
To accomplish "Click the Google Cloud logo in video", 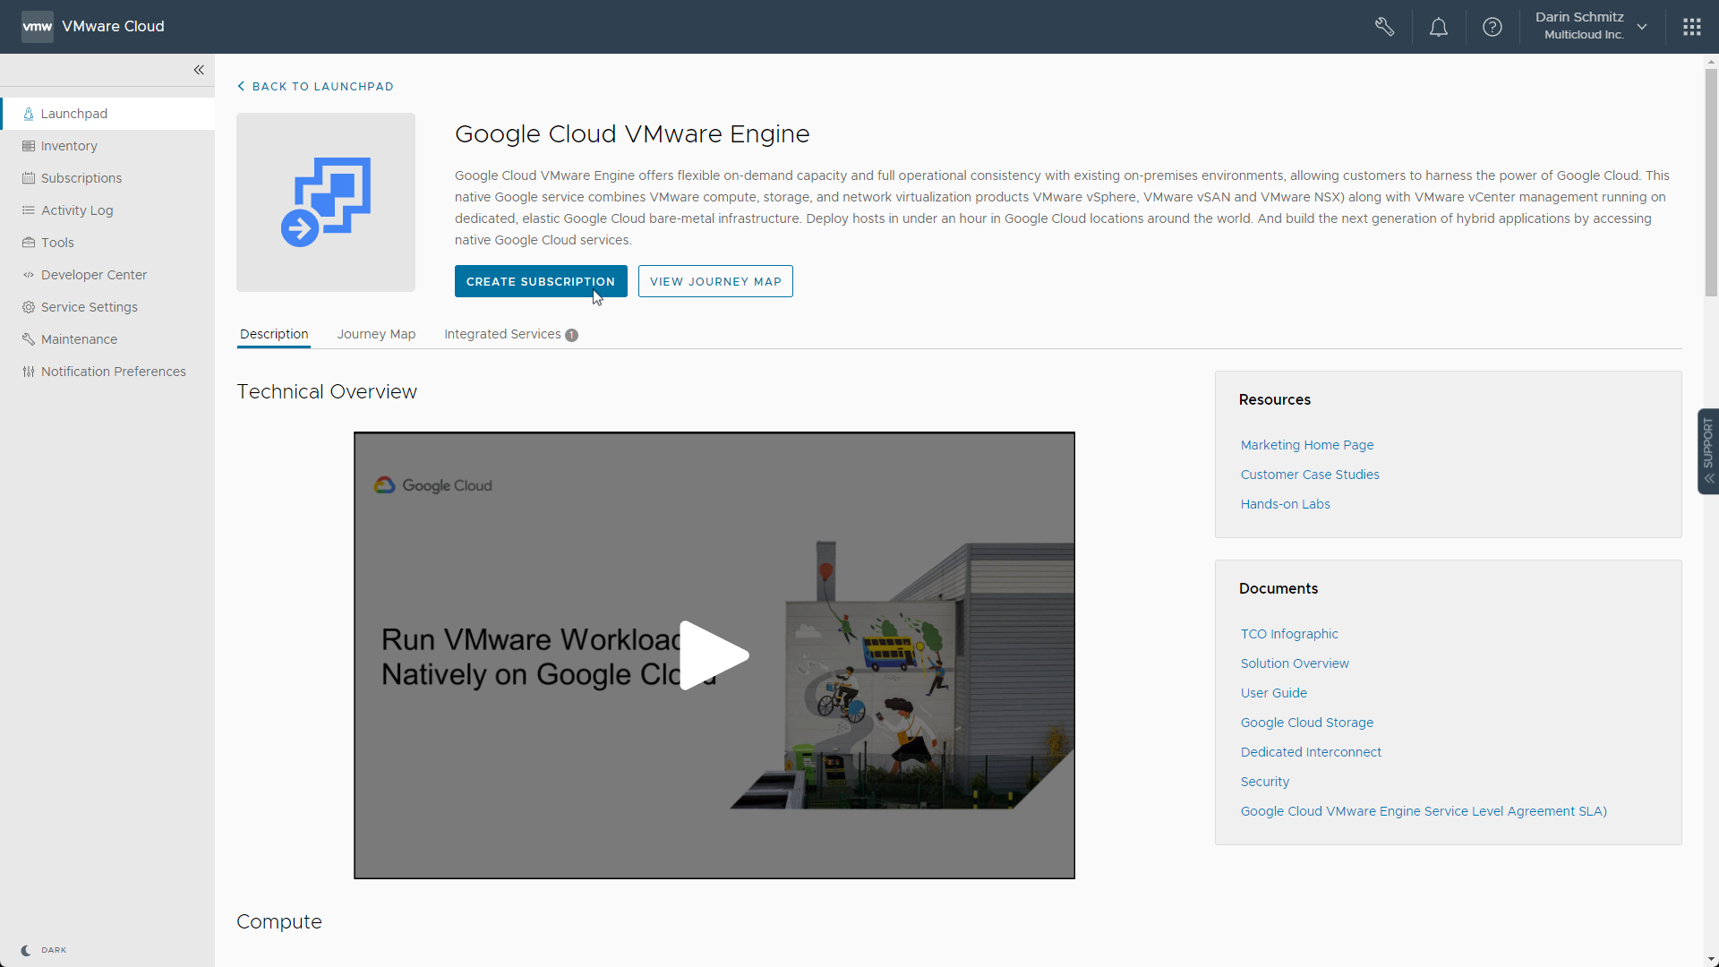I will (433, 485).
